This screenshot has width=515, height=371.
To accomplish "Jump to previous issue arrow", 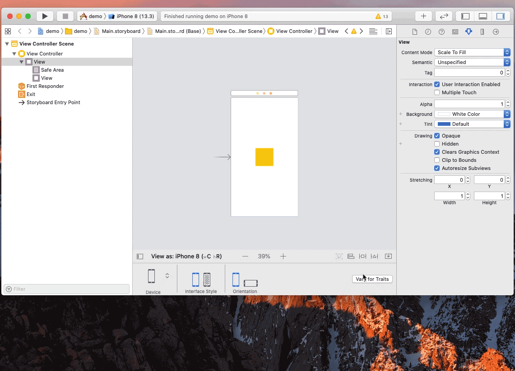I will [346, 31].
